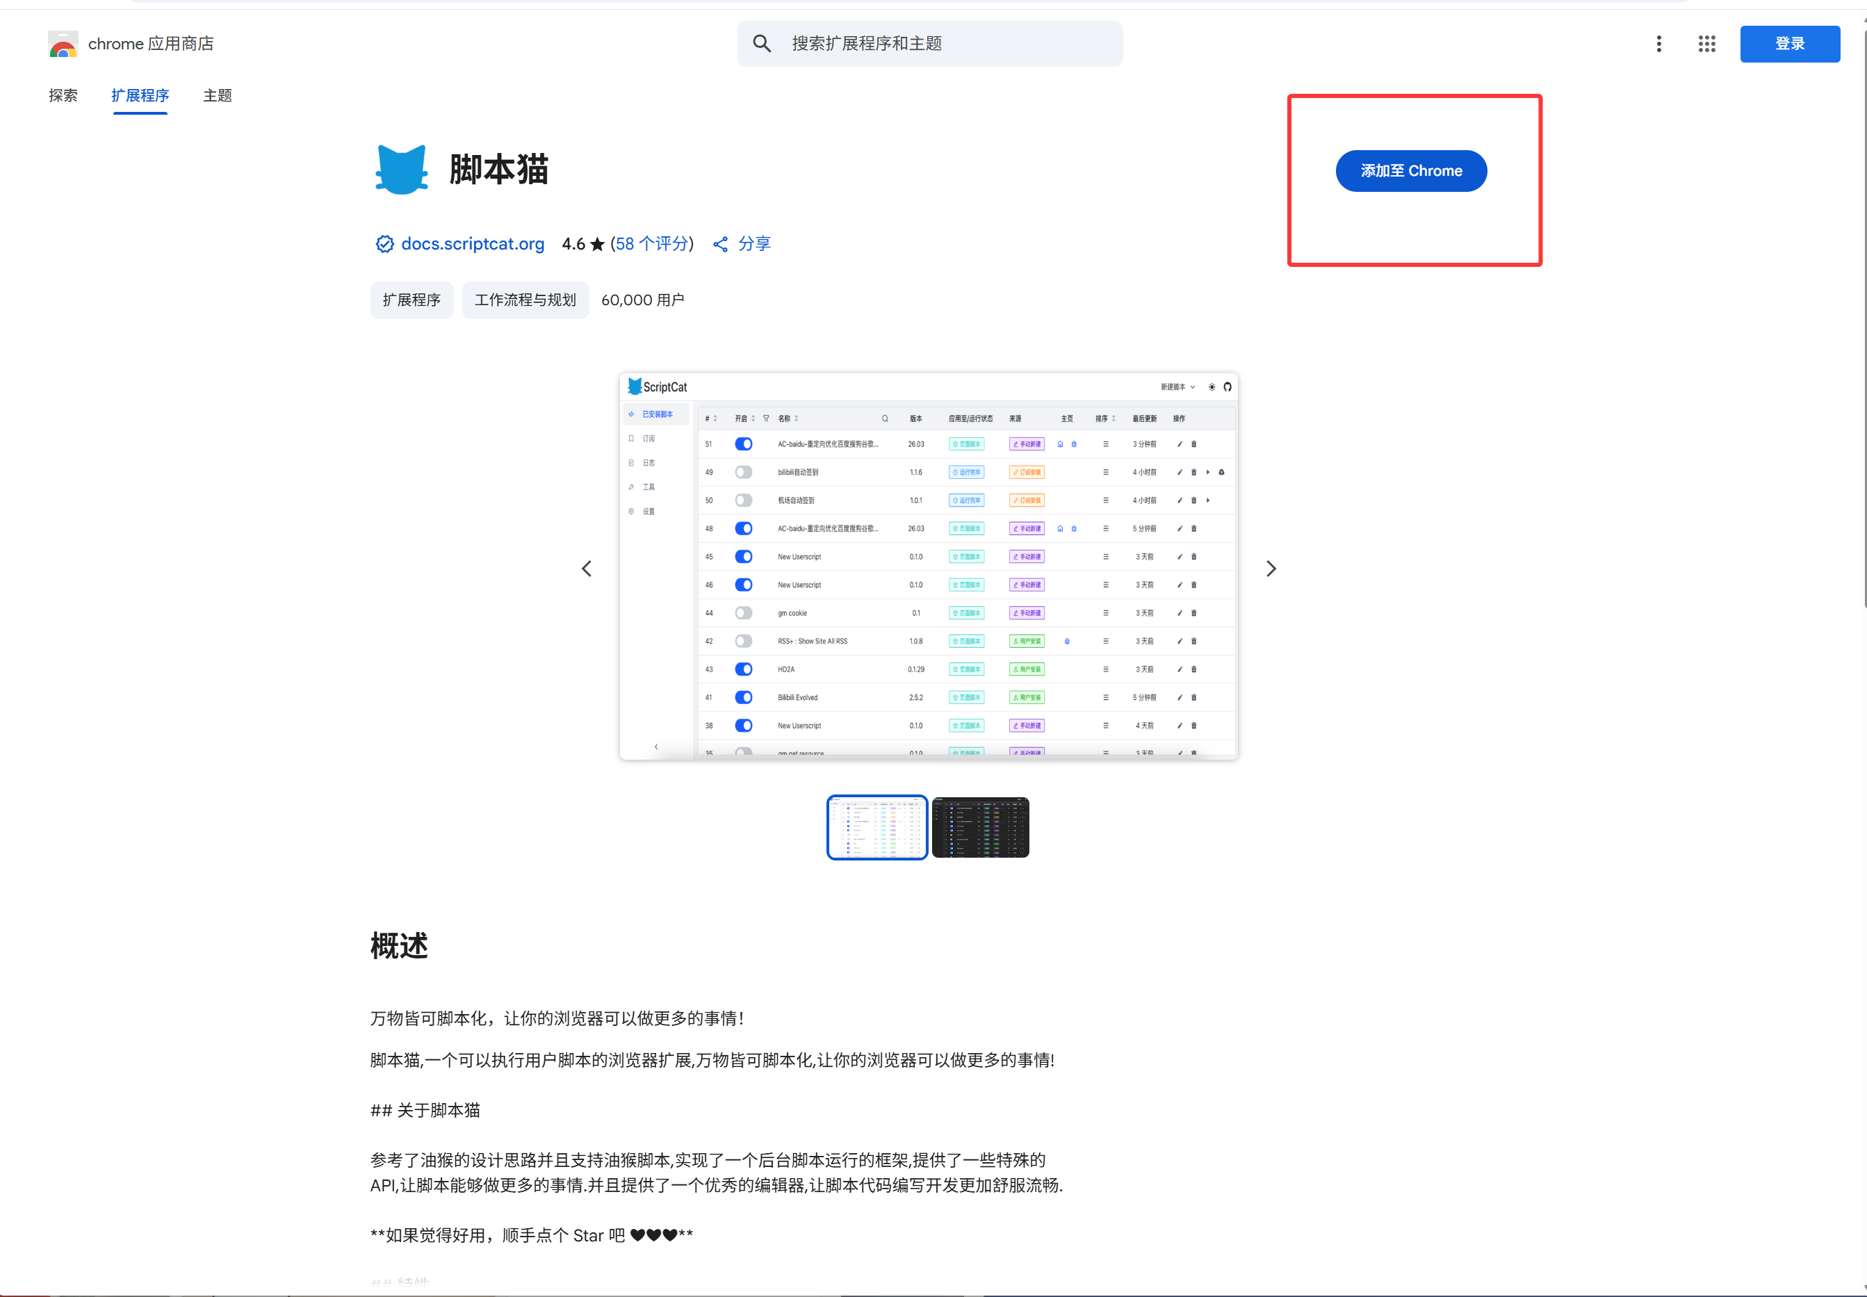The image size is (1867, 1297).
Task: Click the 登录 sign-in button
Action: point(1789,44)
